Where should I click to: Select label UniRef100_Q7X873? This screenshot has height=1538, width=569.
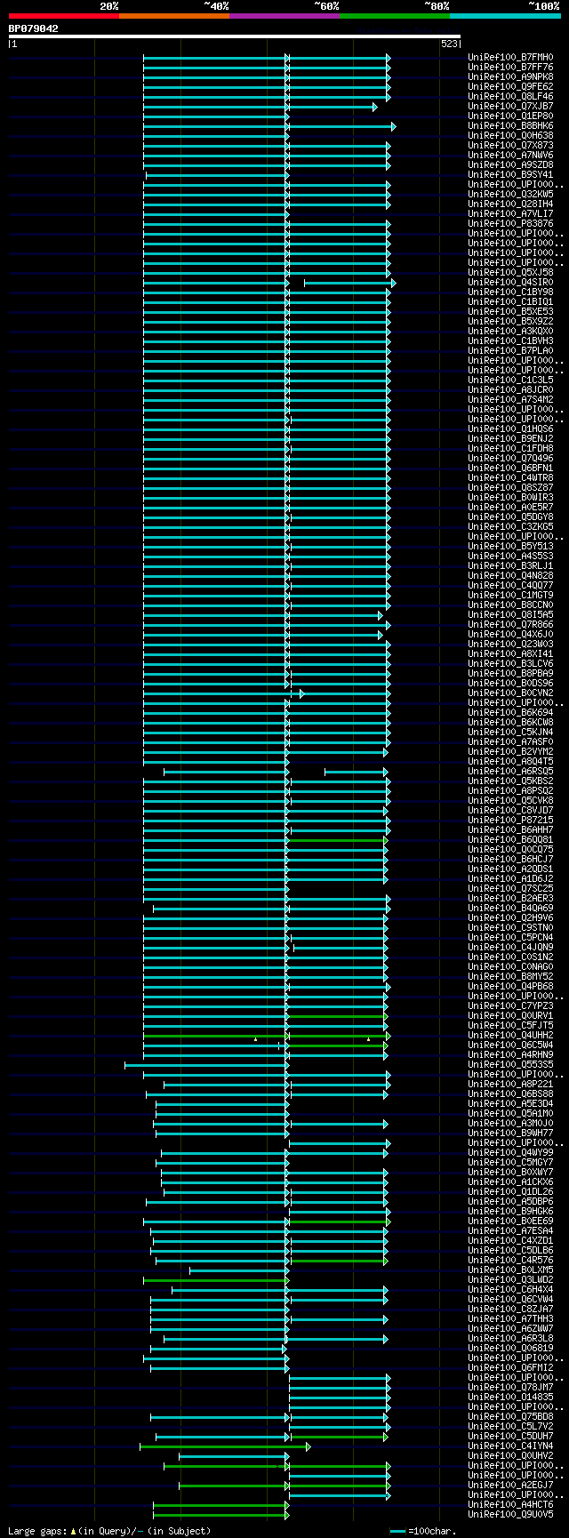point(510,146)
